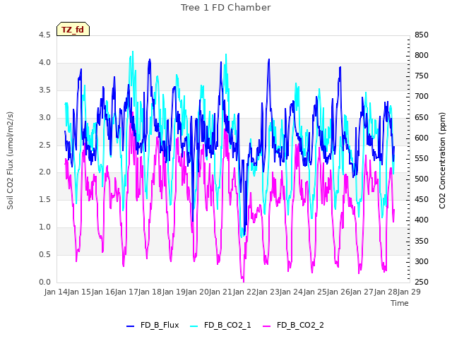Image resolution: width=452 pixels, height=339 pixels.
Task: Click the 700 right axis tick label
Action: click(422, 97)
